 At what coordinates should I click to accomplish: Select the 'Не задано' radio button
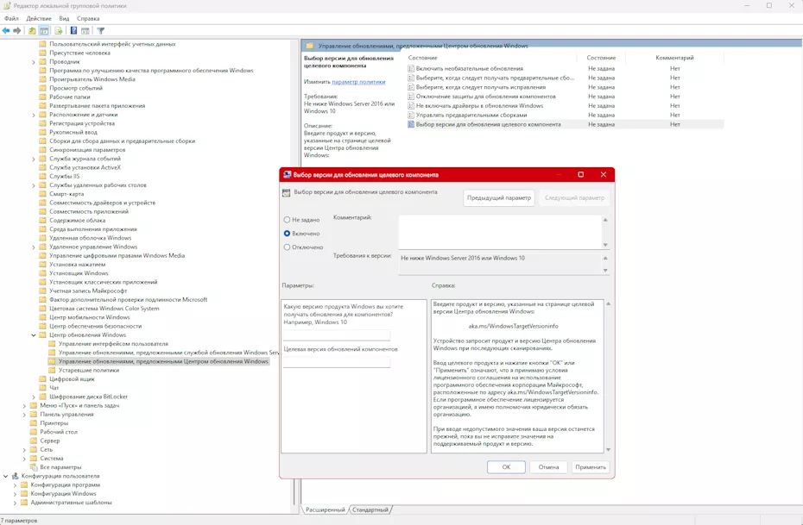click(288, 220)
